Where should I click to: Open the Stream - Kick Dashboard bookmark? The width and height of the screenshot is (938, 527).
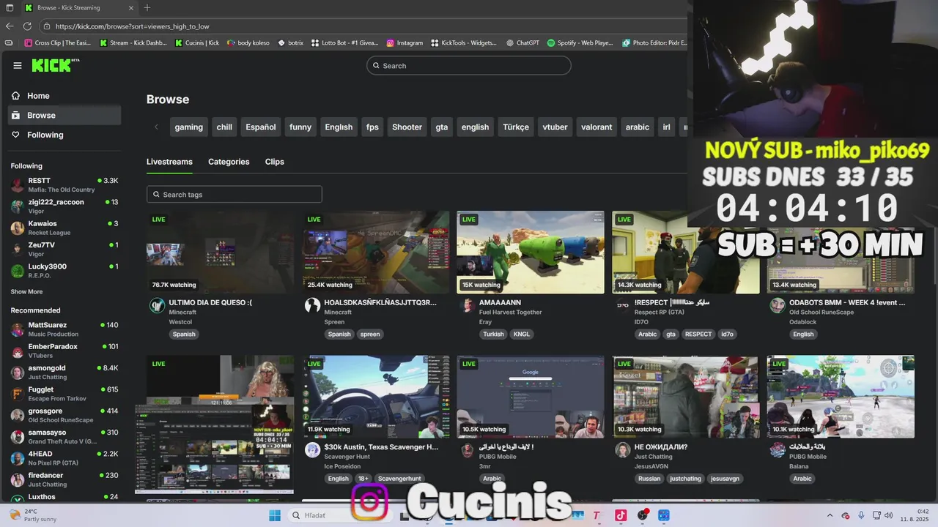click(x=133, y=43)
